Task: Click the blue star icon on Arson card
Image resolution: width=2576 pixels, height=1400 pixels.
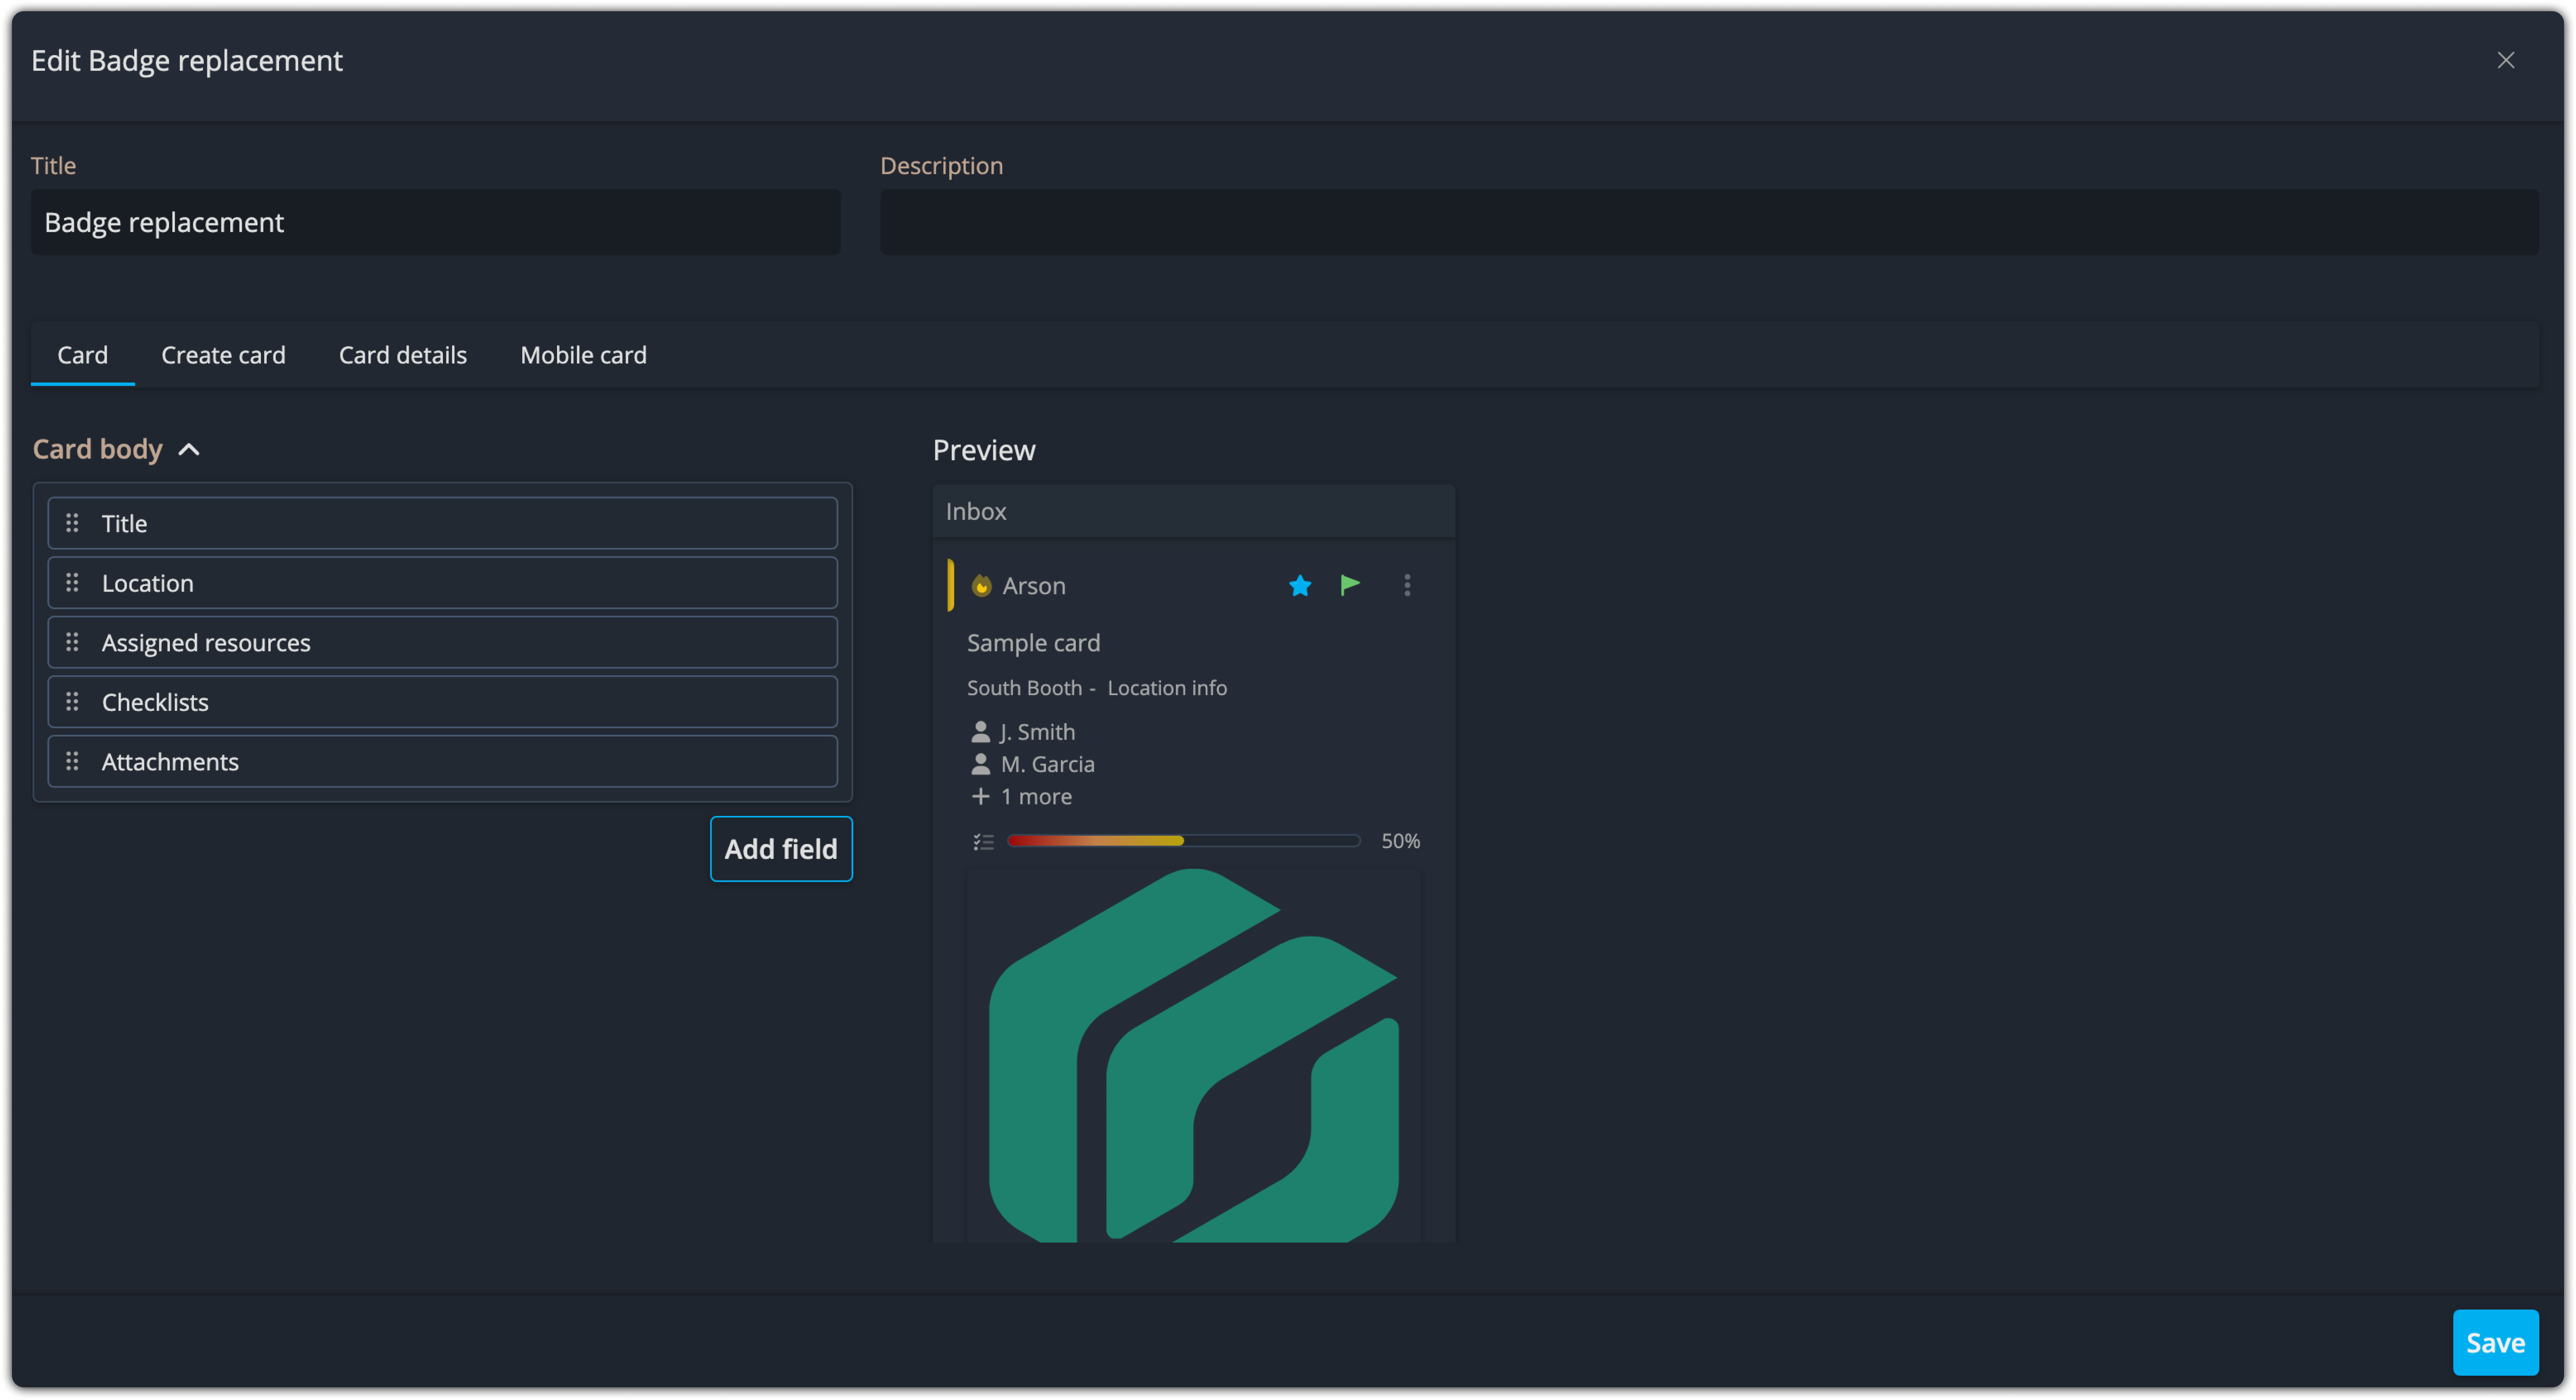Action: [1300, 586]
